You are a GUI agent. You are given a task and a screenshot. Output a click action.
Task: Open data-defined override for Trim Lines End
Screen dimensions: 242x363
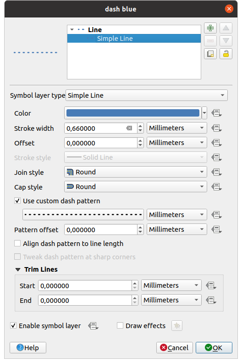(211, 300)
